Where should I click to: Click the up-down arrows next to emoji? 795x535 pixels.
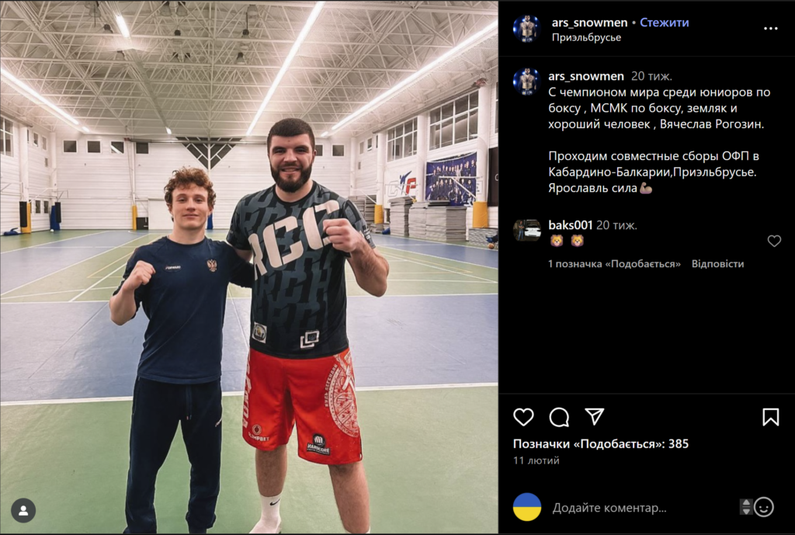[x=745, y=507]
